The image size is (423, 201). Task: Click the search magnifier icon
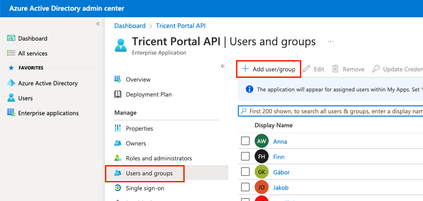coord(243,111)
